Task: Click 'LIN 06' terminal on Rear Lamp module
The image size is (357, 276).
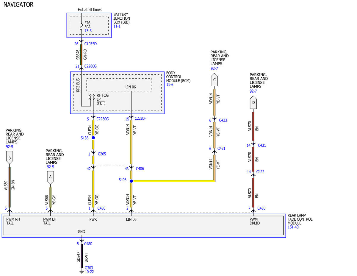Action: [131, 219]
